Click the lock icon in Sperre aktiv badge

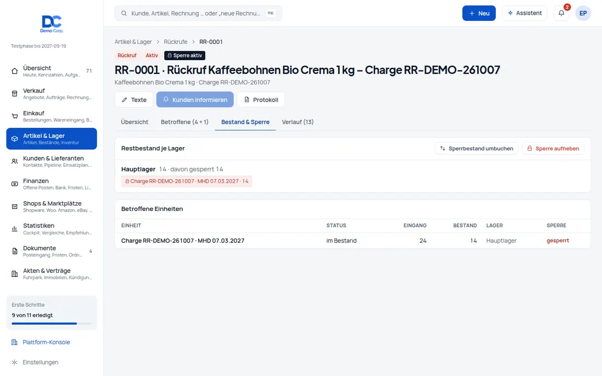point(169,56)
